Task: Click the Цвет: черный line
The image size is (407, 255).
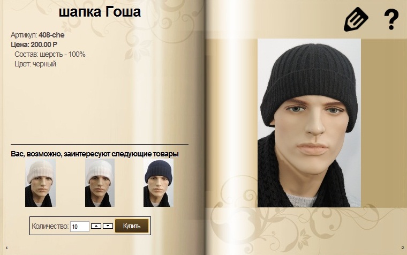Action: (35, 64)
